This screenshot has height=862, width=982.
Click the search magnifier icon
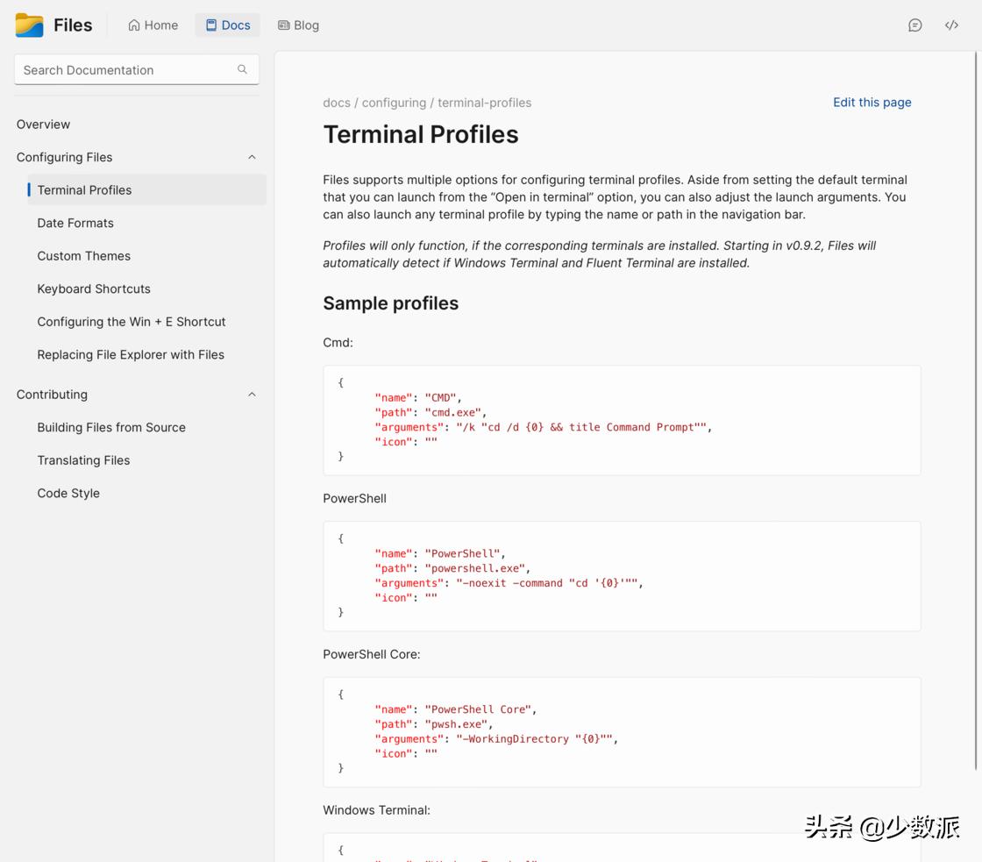242,69
